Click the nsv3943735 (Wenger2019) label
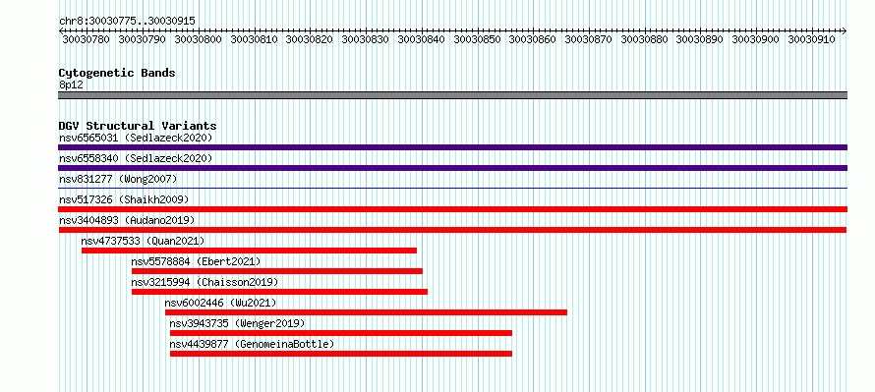The height and width of the screenshot is (392, 875). click(x=237, y=323)
